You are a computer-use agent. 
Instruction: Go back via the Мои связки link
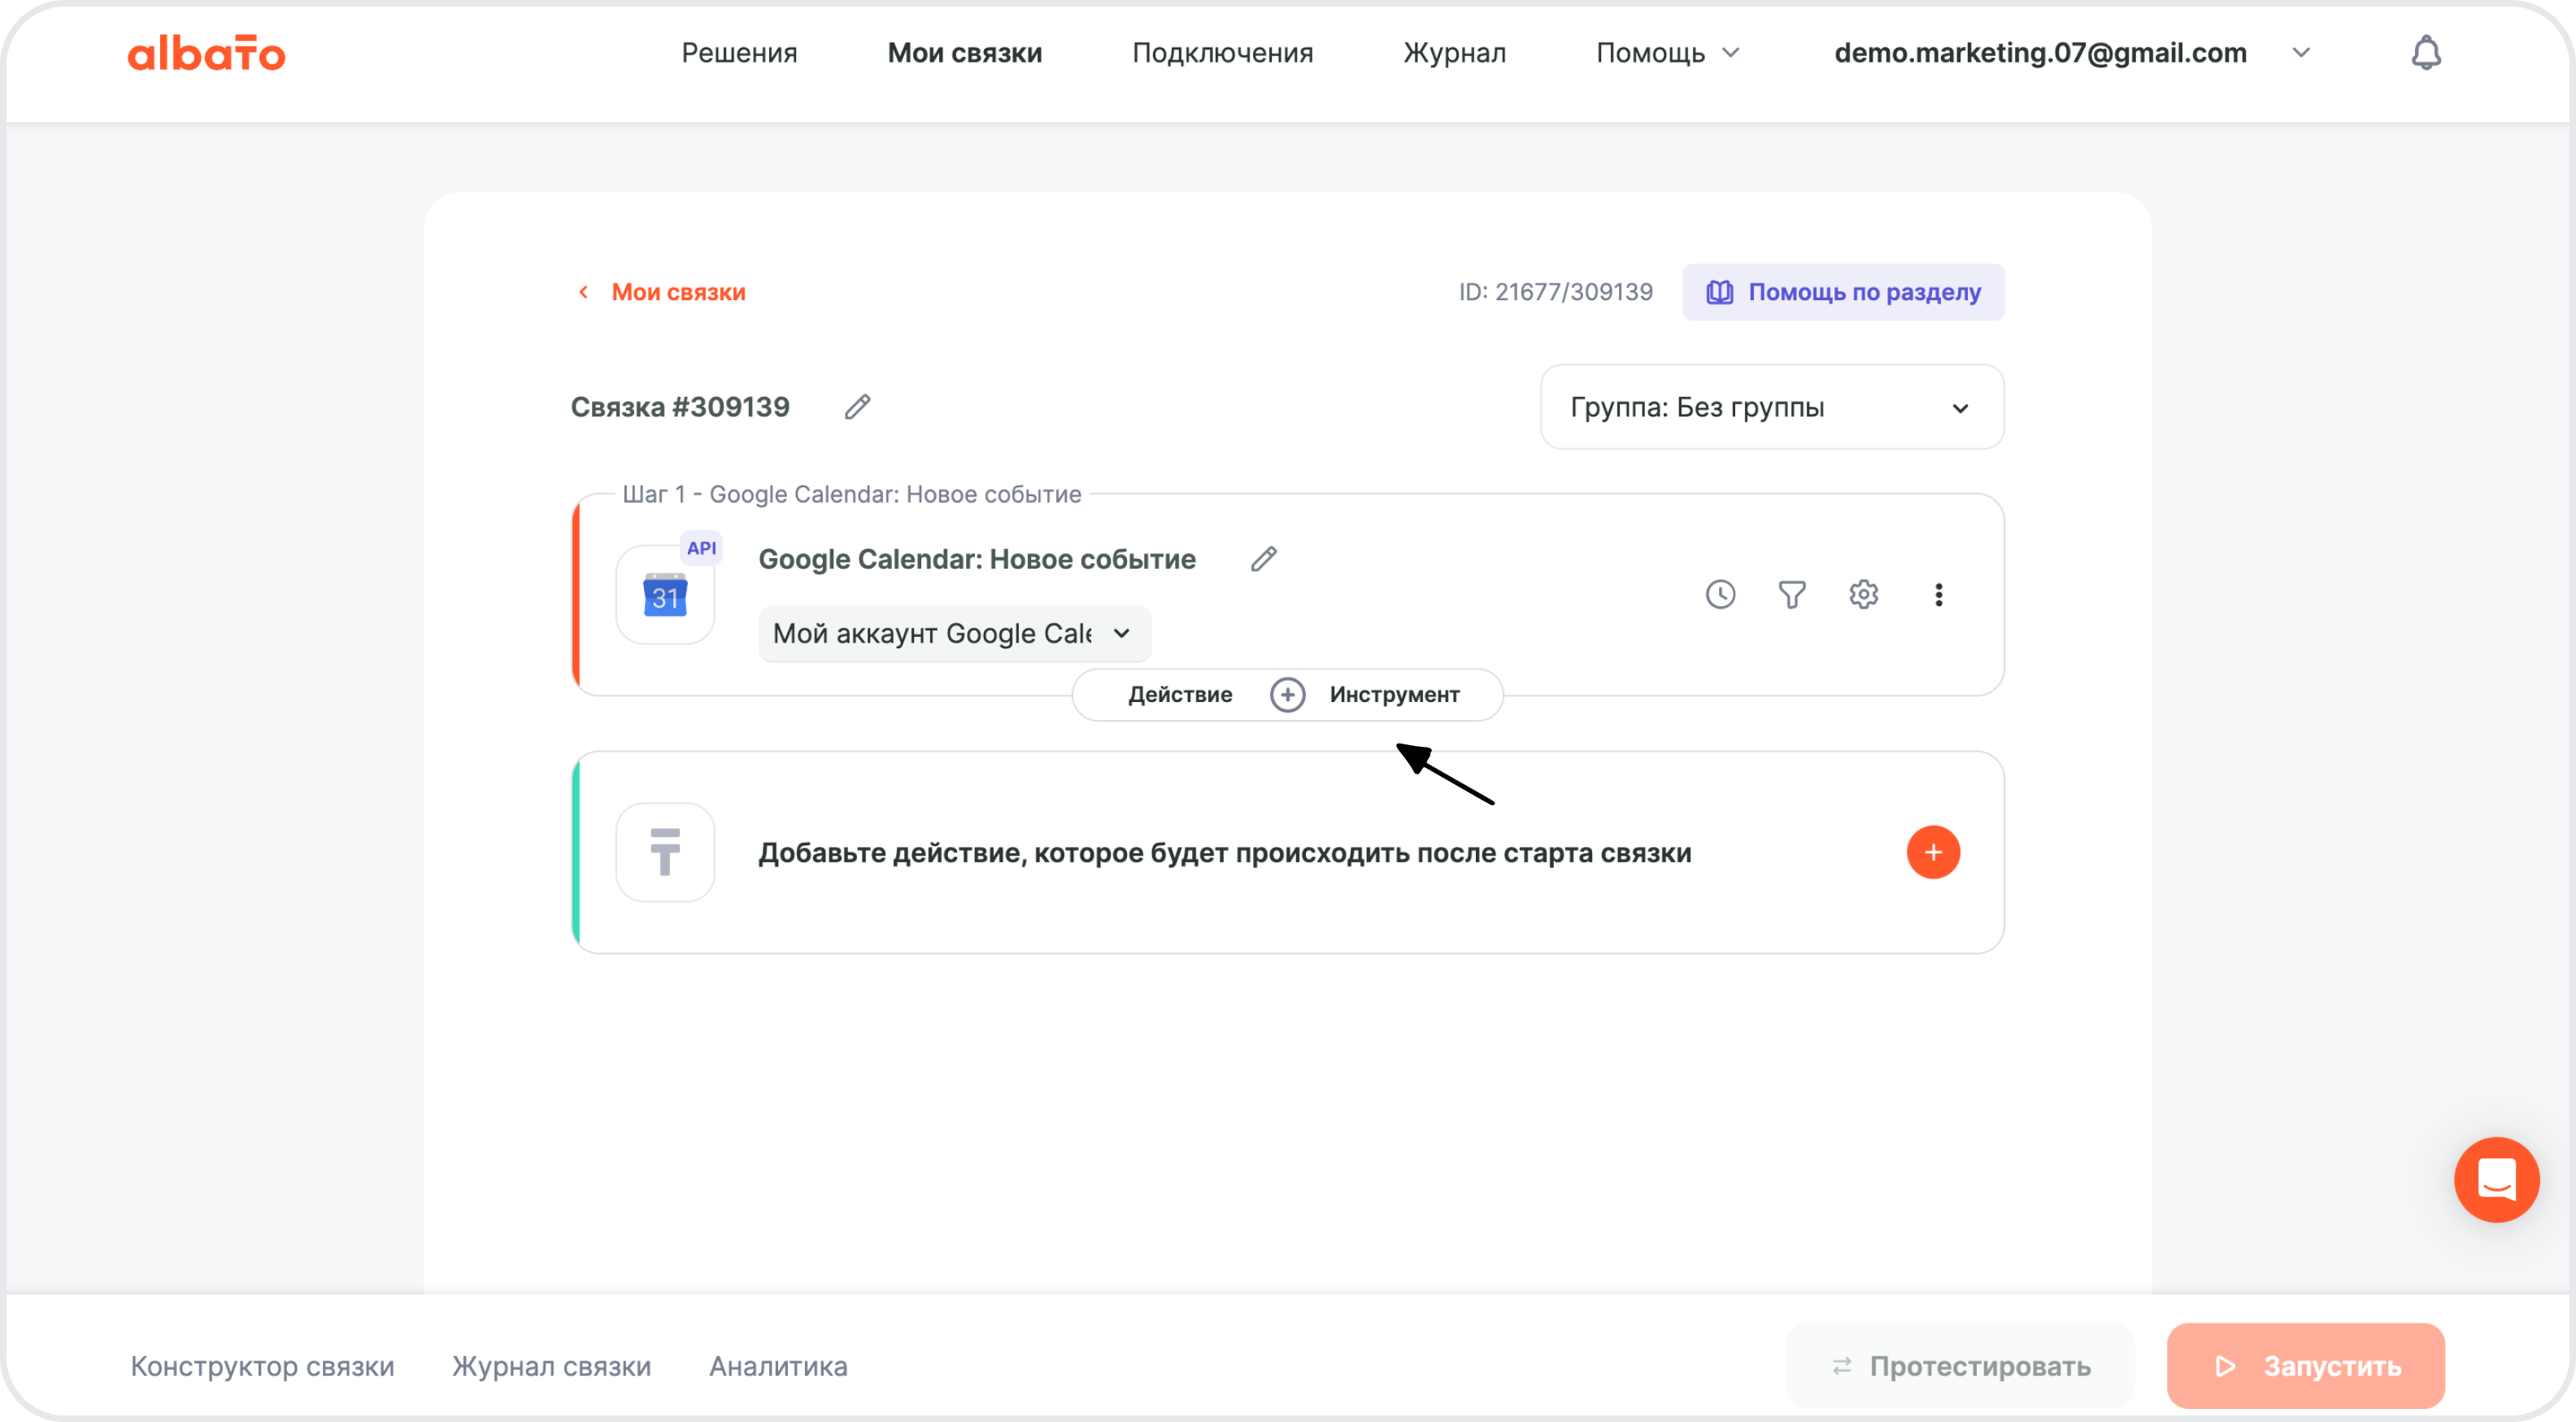(x=677, y=292)
